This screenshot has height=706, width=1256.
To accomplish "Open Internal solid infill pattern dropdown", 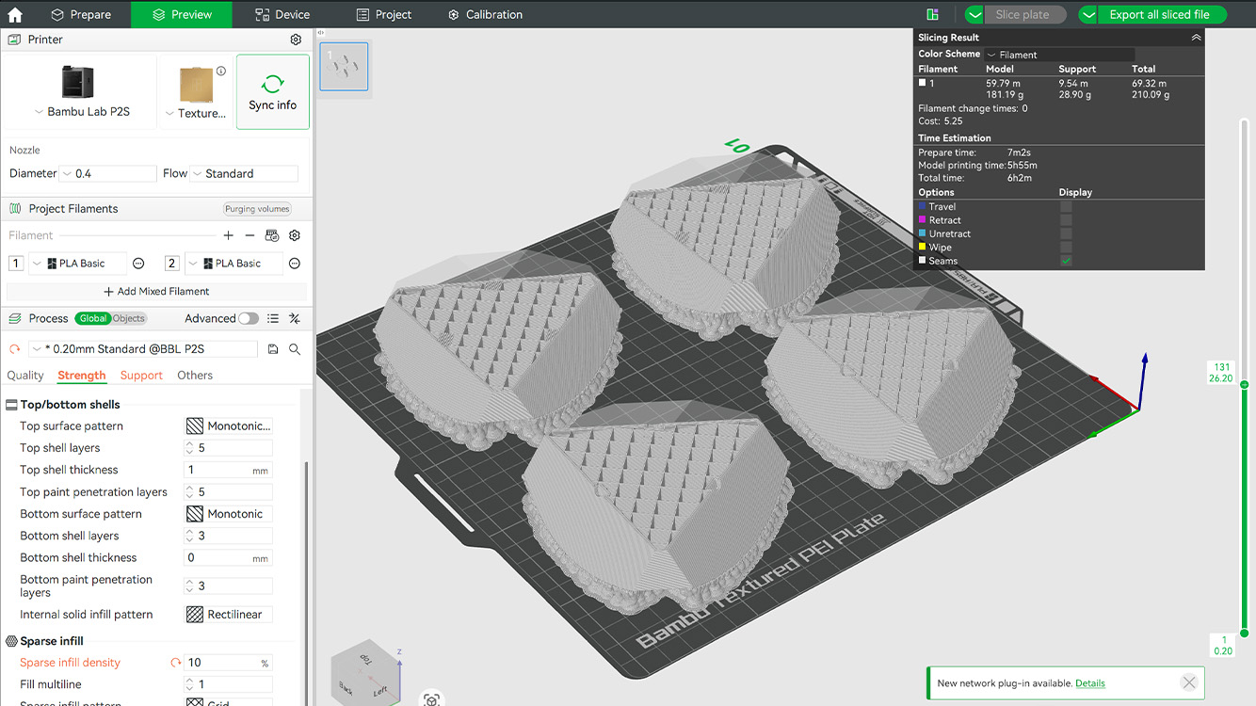I will click(x=229, y=615).
